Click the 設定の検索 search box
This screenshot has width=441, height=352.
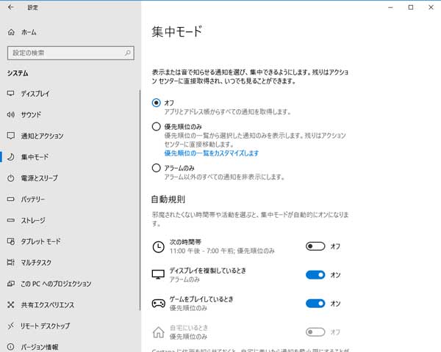[x=71, y=53]
